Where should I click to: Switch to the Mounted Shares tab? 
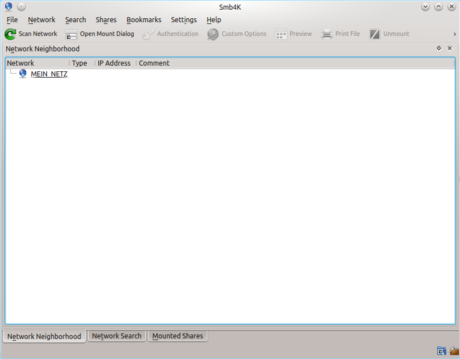pos(178,336)
